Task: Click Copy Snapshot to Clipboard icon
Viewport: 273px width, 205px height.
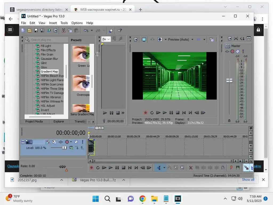Action: tap(211, 40)
